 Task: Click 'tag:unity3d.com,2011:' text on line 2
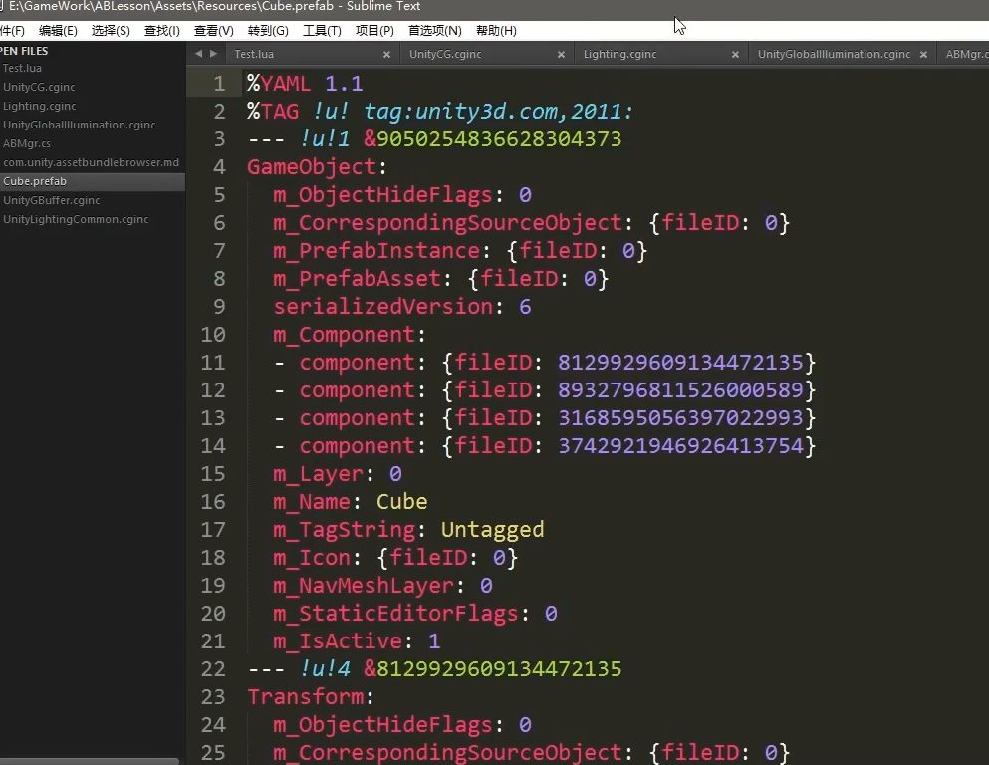point(498,111)
